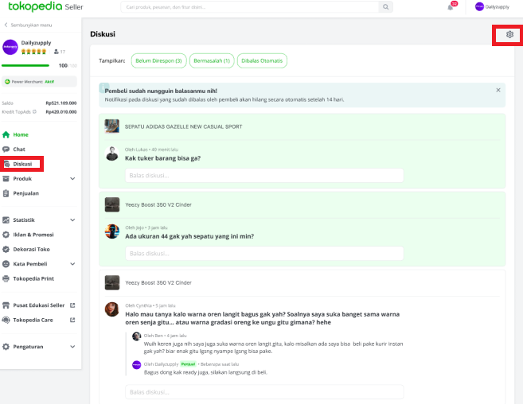Open the Home menu item
Screen dimensions: 523x404
[21, 134]
